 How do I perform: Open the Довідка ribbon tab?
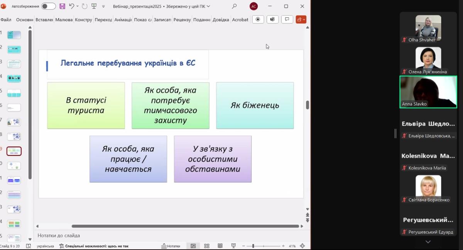click(221, 20)
